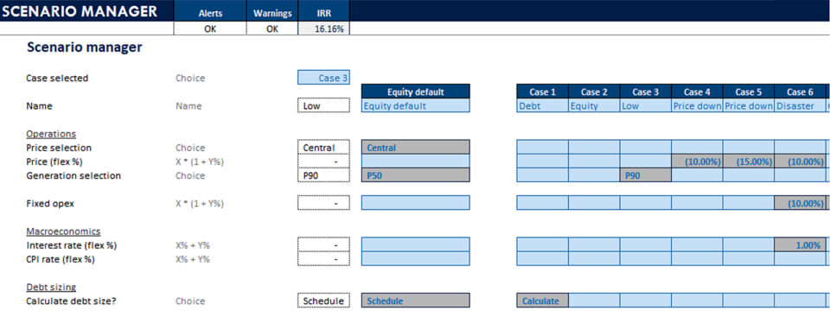Click the Case 3 generation P90 cell
Viewport: 830px width, 323px height.
[646, 175]
